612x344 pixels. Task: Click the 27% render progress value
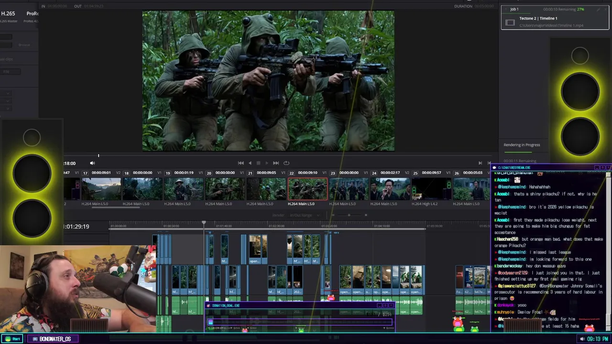tap(580, 9)
